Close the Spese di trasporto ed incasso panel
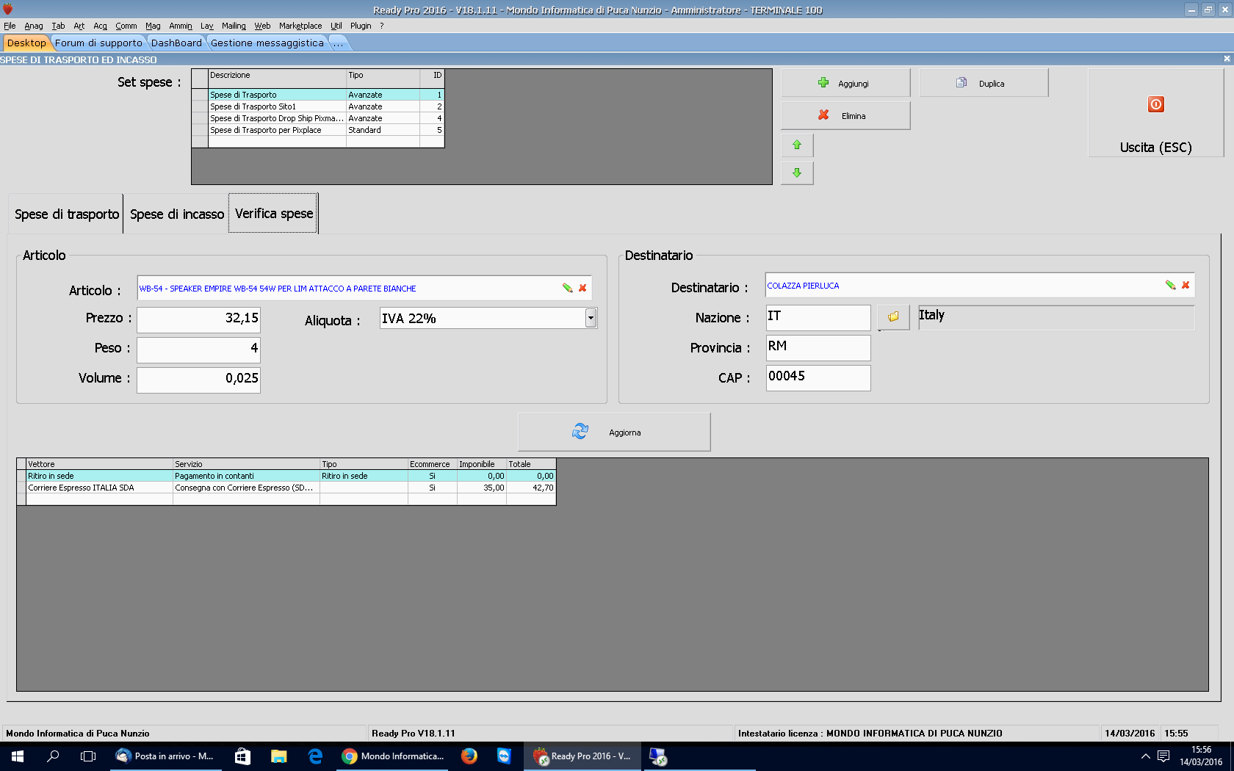 [1227, 59]
